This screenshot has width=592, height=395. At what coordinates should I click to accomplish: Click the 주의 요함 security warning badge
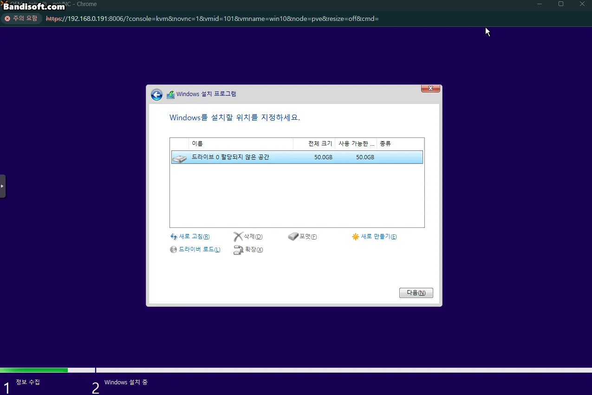[x=21, y=19]
